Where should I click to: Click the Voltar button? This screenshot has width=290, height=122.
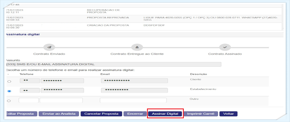click(229, 114)
